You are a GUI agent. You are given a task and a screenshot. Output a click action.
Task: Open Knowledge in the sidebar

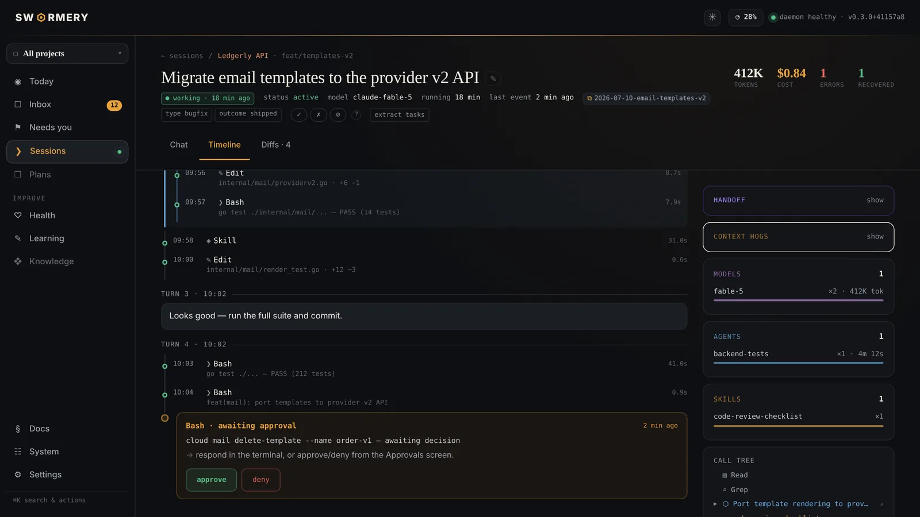click(67, 261)
